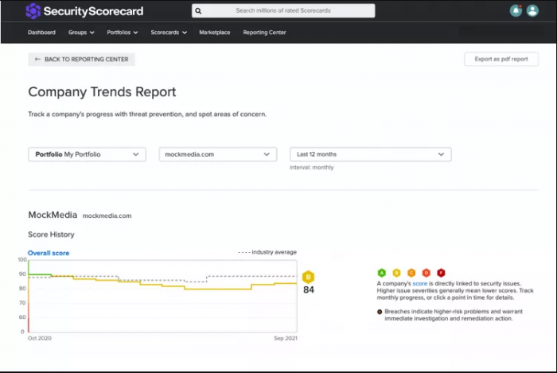Click Back to Reporting Center button

point(81,60)
